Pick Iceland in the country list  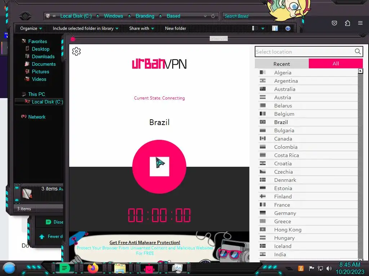[308, 246]
